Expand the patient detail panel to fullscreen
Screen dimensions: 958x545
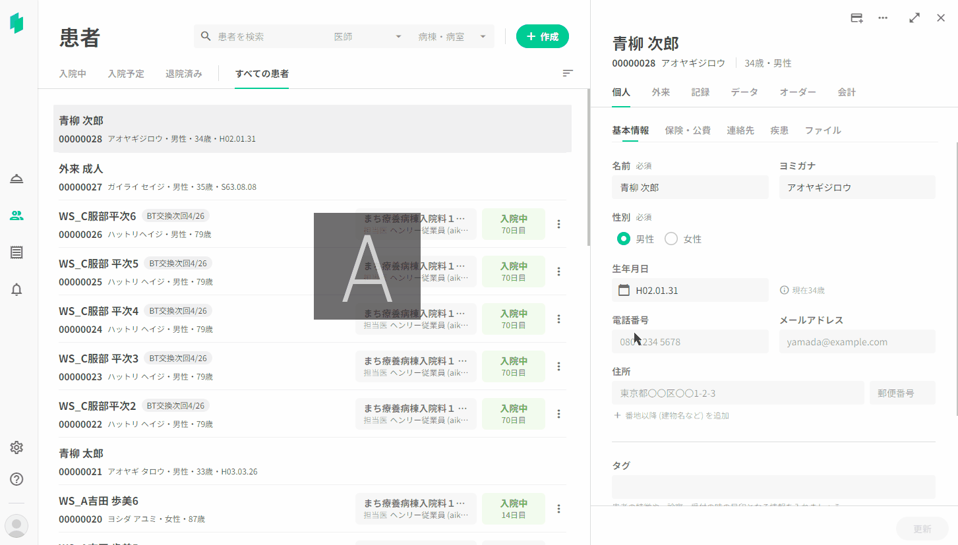coord(914,18)
